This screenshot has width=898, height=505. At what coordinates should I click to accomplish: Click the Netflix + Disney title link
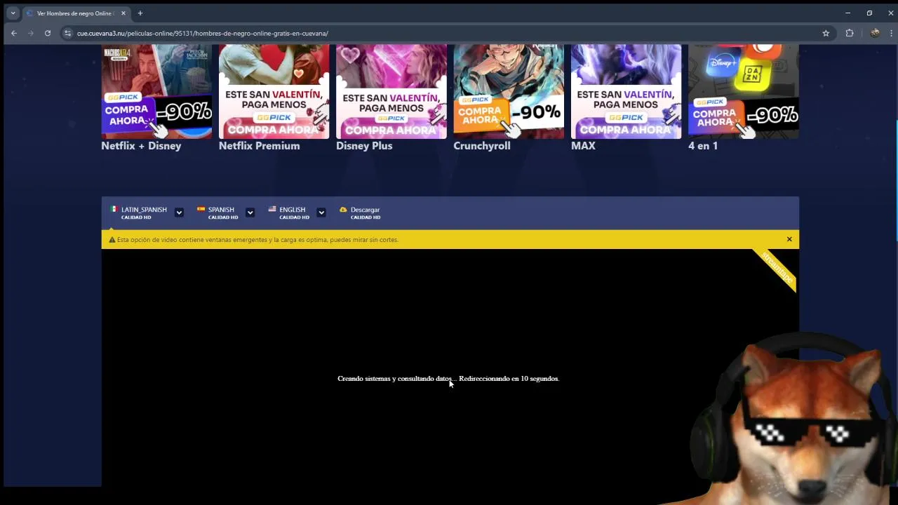141,146
